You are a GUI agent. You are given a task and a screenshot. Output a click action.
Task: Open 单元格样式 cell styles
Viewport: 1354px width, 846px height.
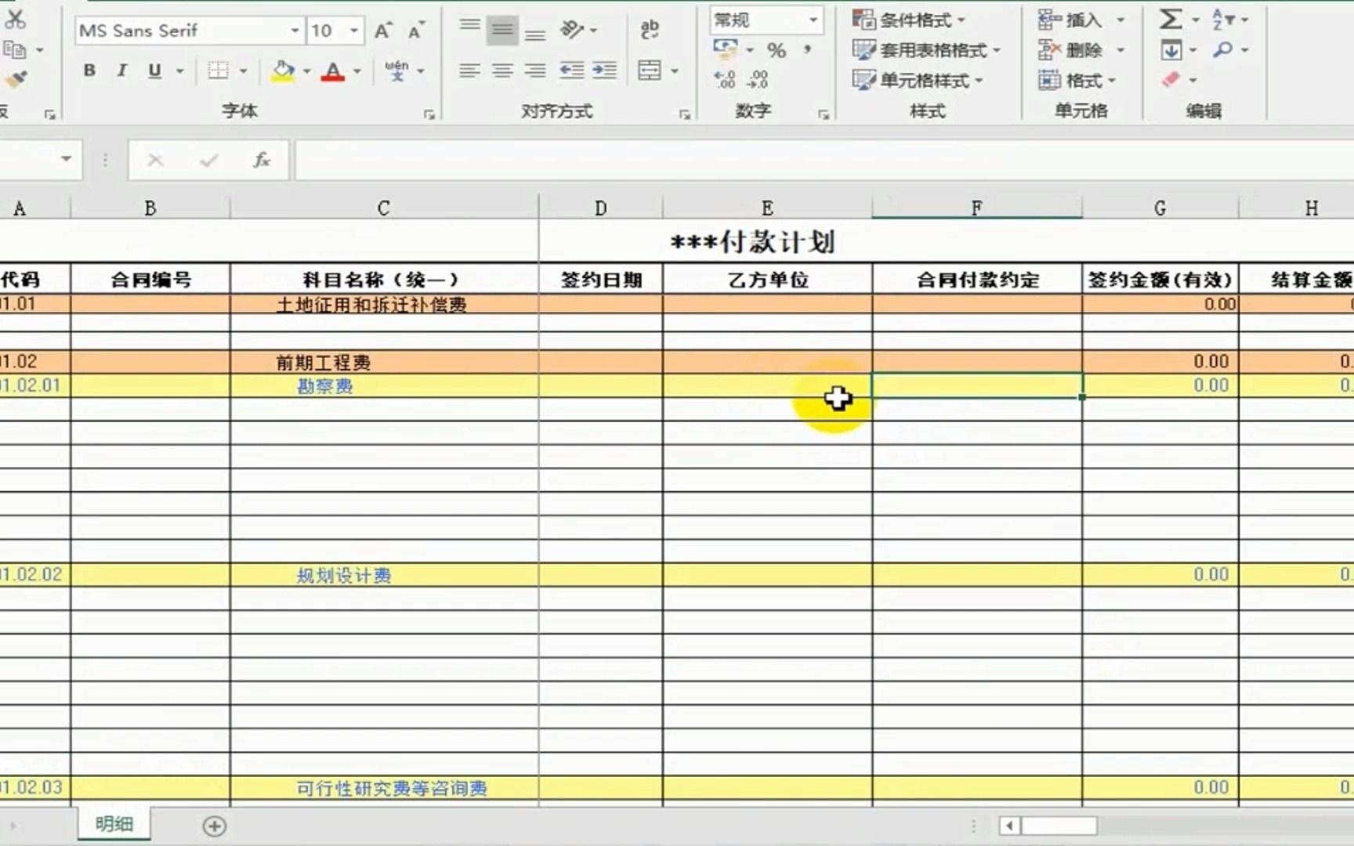[918, 80]
